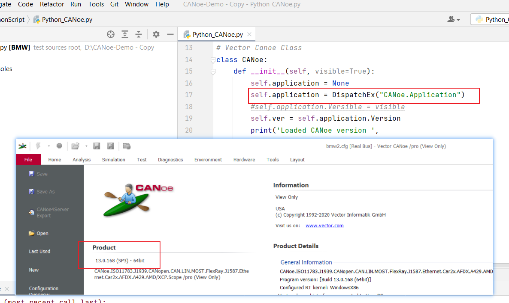
Task: Click the version text 13.0.168 (SP3) - 64bit
Action: pos(120,261)
